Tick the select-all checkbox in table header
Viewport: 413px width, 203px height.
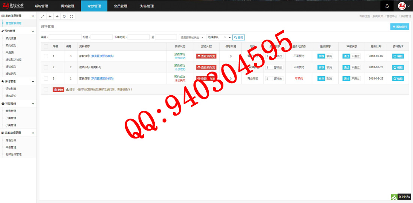point(46,46)
